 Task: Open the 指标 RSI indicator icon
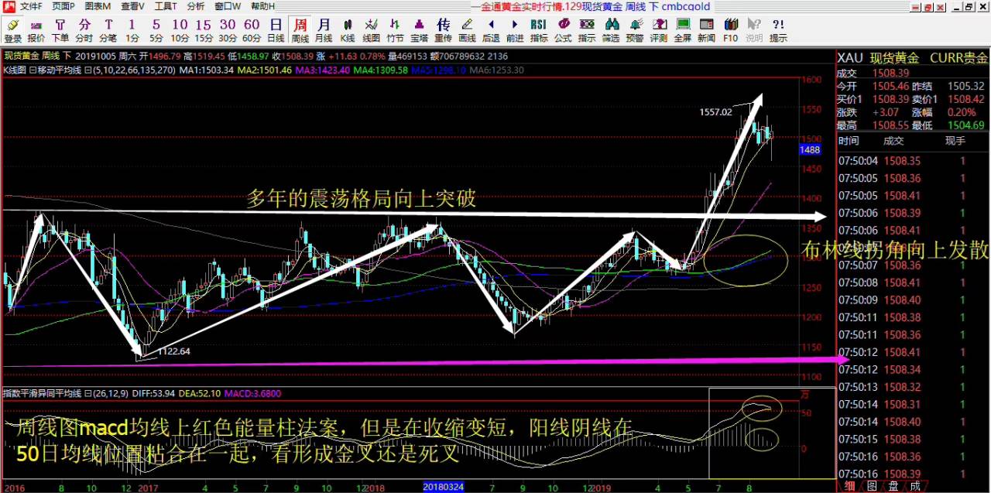(x=539, y=30)
